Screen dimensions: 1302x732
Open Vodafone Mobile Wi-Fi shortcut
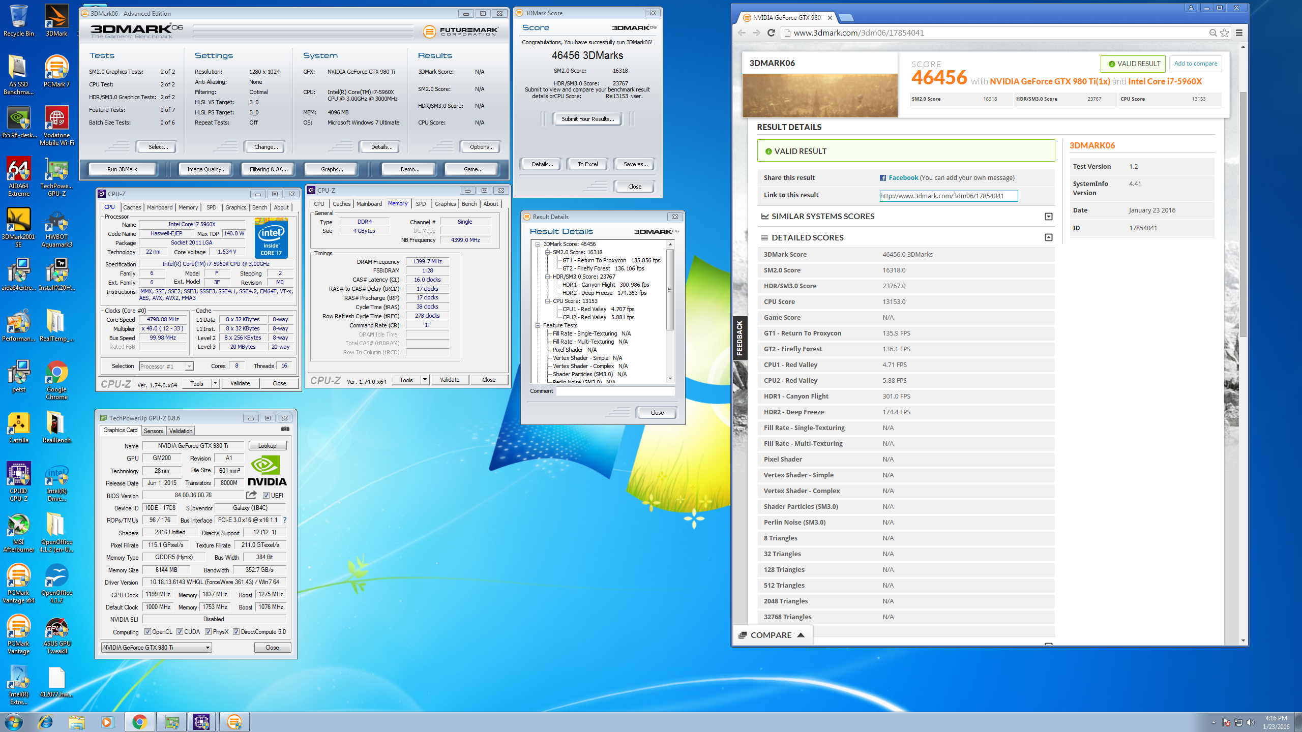pos(56,126)
